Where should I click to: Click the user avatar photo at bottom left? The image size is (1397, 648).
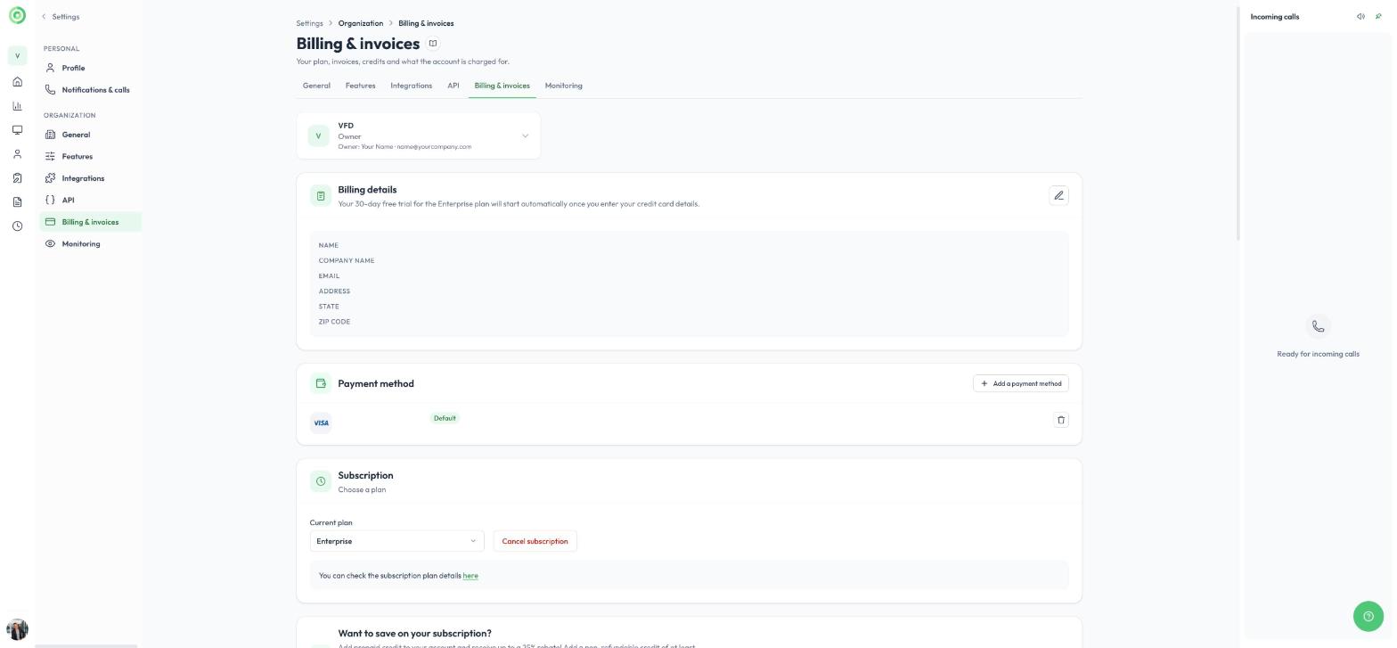(x=17, y=629)
